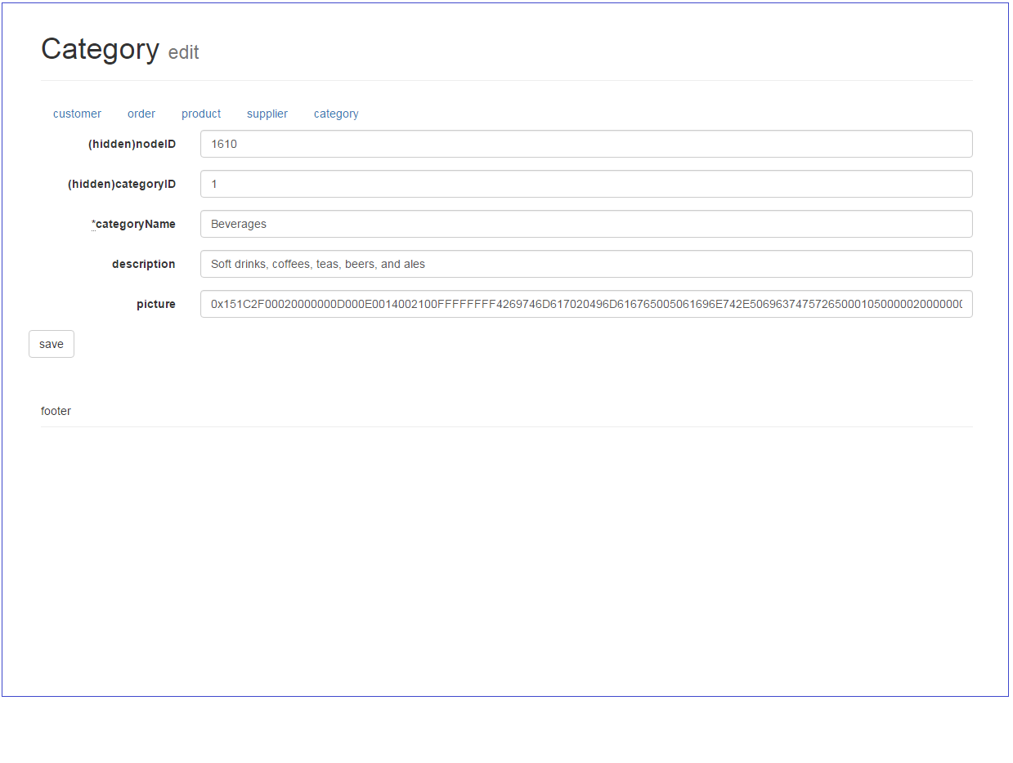1013x763 pixels.
Task: Click the "(hidden)categoryID" label
Action: [x=122, y=184]
